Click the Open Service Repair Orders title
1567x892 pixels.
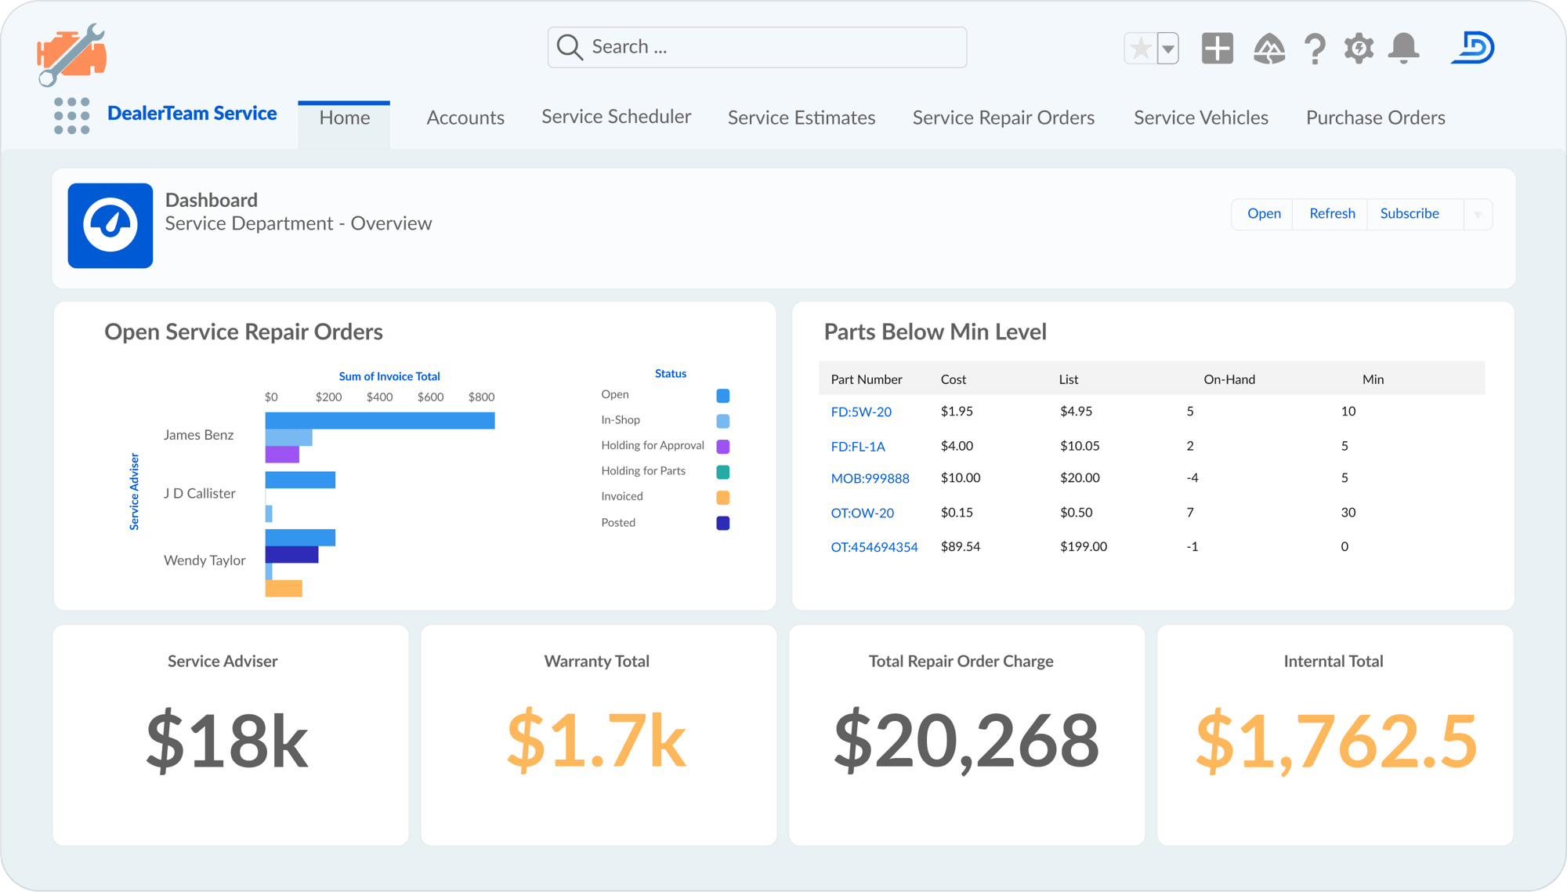244,332
